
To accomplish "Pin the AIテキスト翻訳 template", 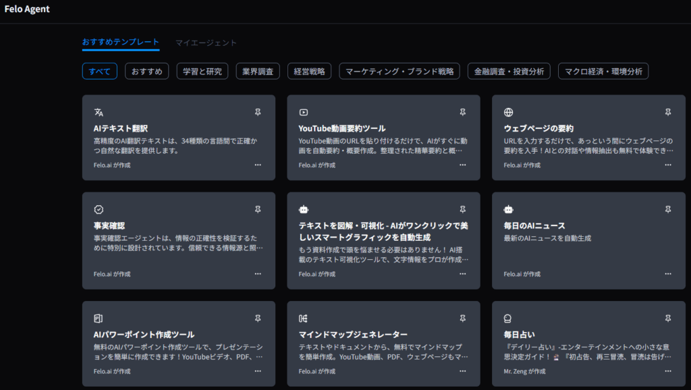I will tap(258, 113).
